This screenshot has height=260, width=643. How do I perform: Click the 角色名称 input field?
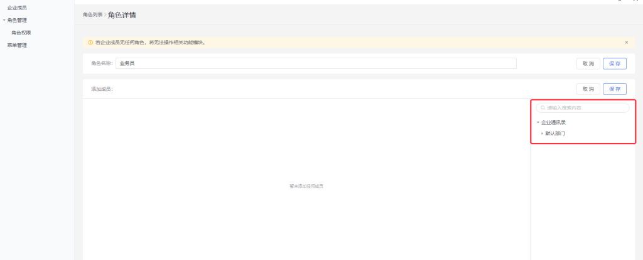tap(316, 63)
